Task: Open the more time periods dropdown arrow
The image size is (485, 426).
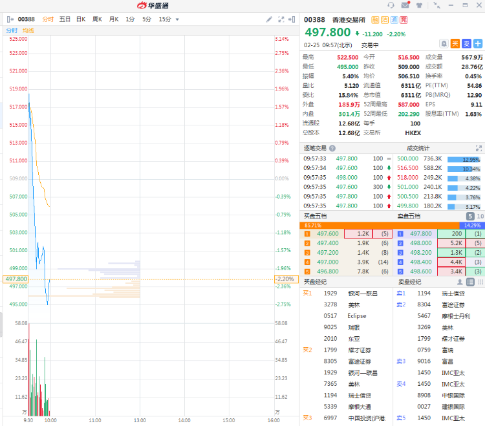Action: (x=178, y=19)
